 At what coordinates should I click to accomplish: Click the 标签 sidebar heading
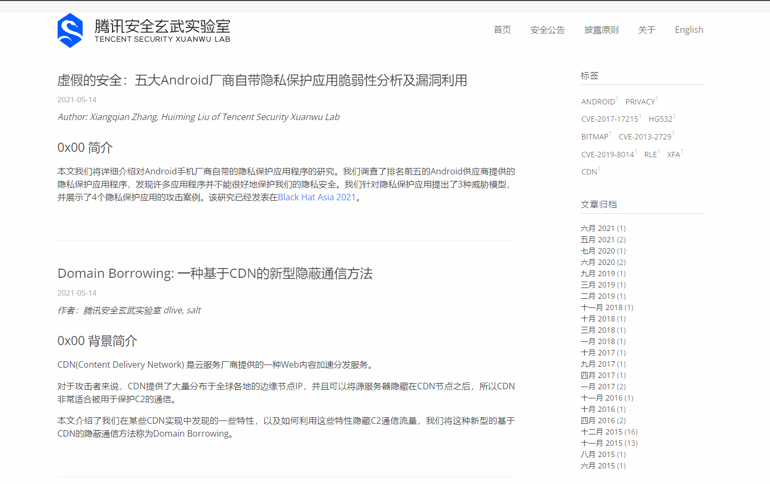click(x=590, y=76)
